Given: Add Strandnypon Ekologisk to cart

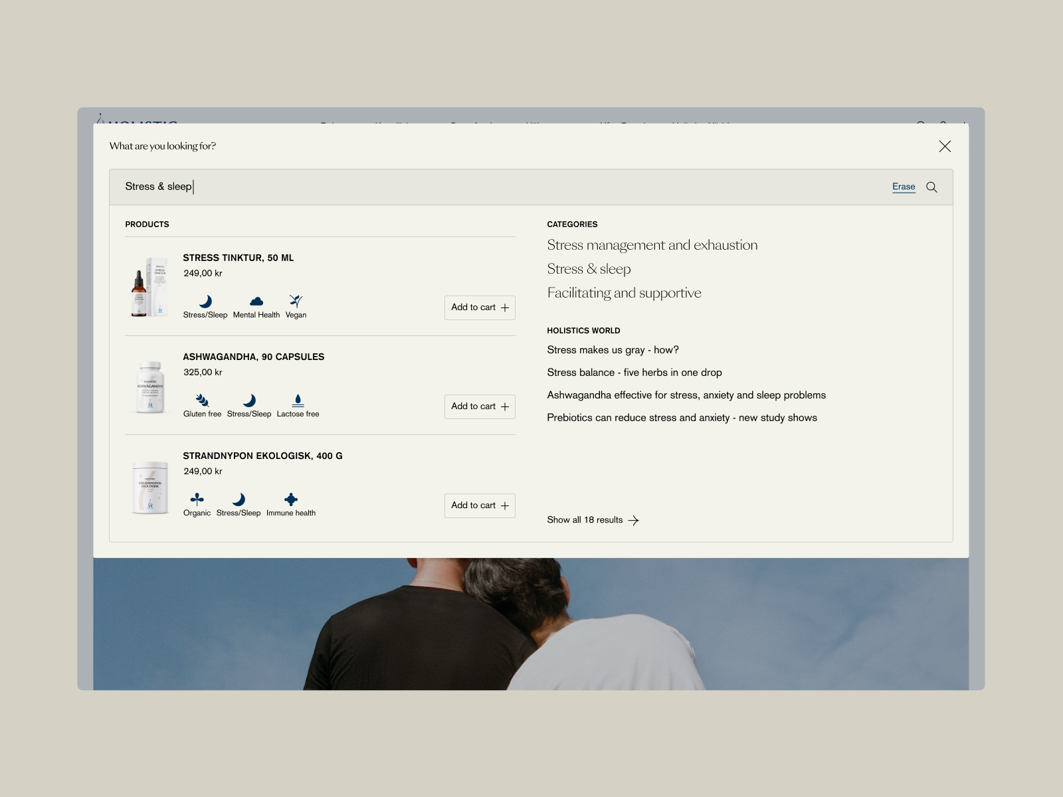Looking at the screenshot, I should tap(479, 505).
